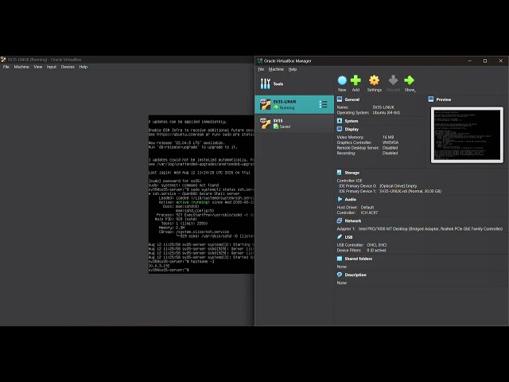Open the System section heading
This screenshot has width=509, height=382.
pyautogui.click(x=352, y=121)
